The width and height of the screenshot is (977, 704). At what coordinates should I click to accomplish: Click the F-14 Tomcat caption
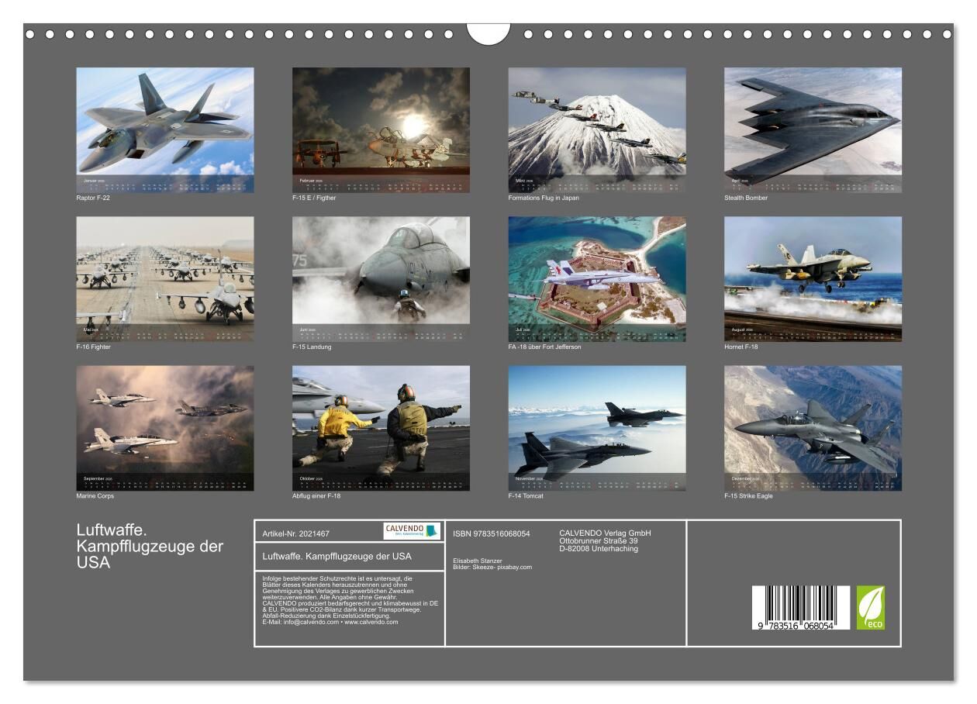[x=526, y=496]
